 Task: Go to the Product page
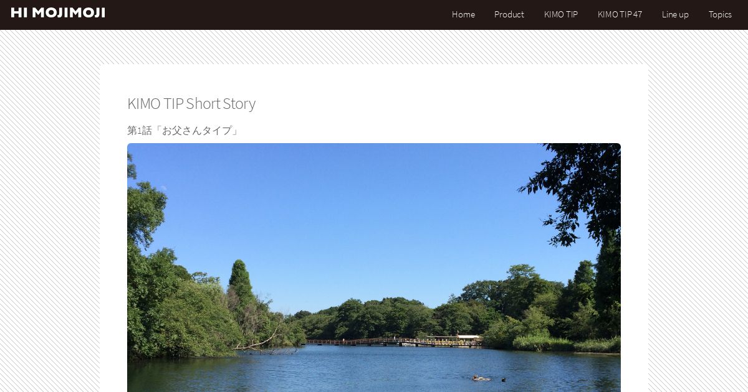pyautogui.click(x=509, y=14)
